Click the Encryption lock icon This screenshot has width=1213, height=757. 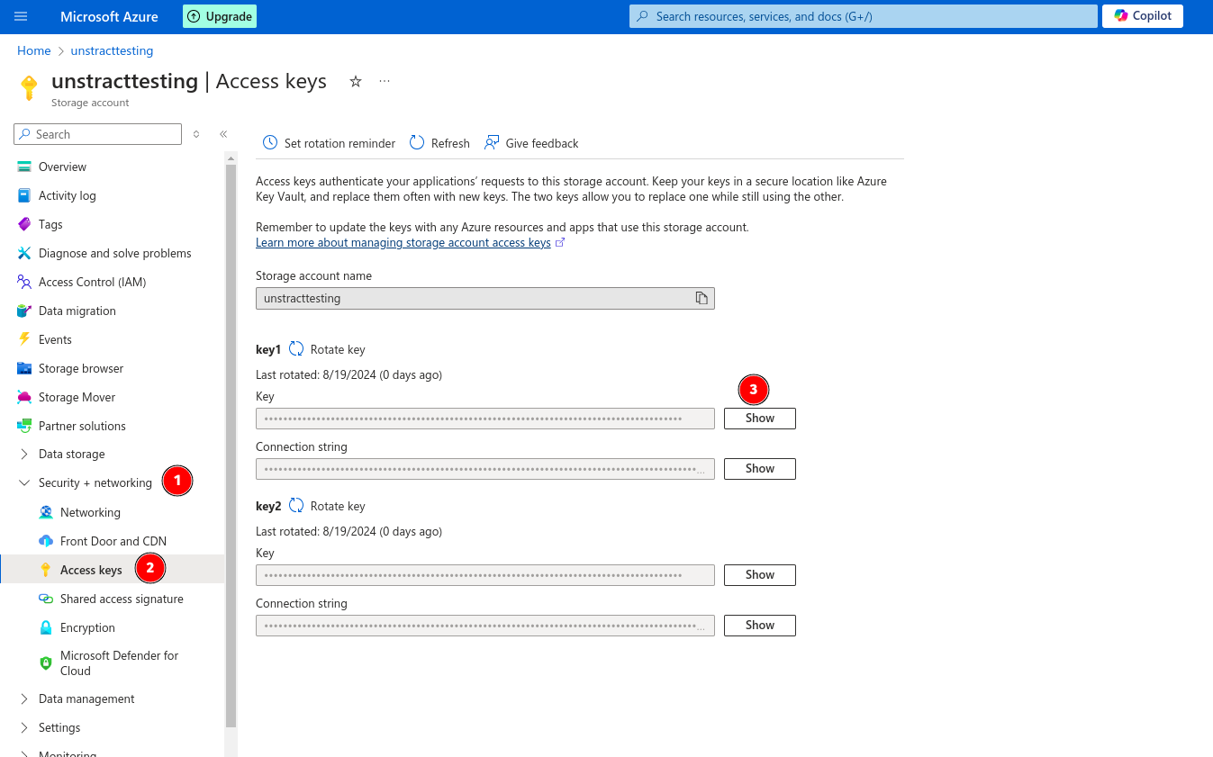click(46, 627)
